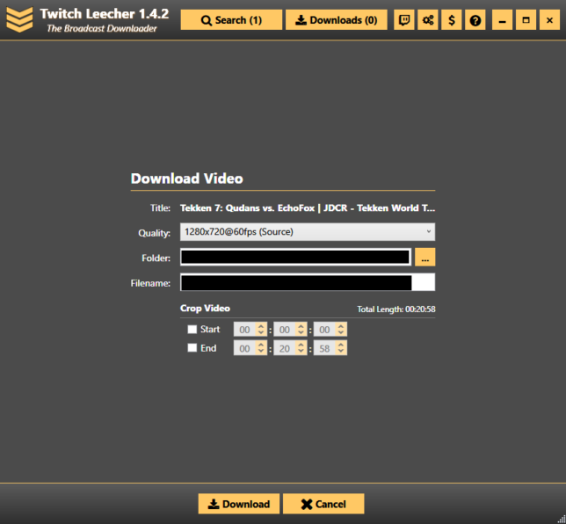Viewport: 566px width, 524px height.
Task: Click into the Filename input field
Action: [307, 282]
